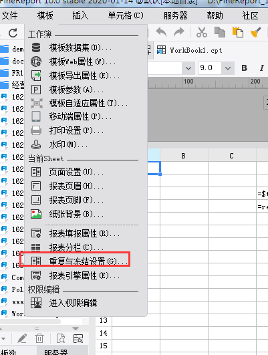Click the redo arrow in the toolbar
Image resolution: width=268 pixels, height=355 pixels.
click(179, 32)
